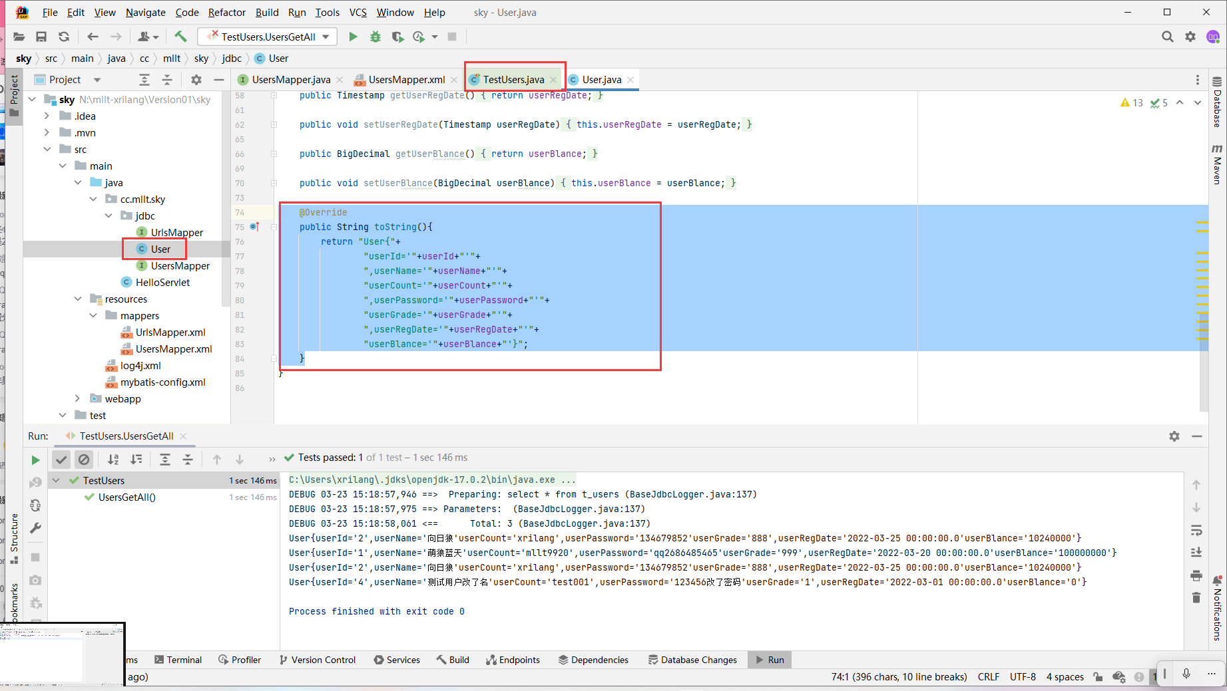Screen dimensions: 1227x691
Task: Collapse the TestUsers test node
Action: click(56, 480)
